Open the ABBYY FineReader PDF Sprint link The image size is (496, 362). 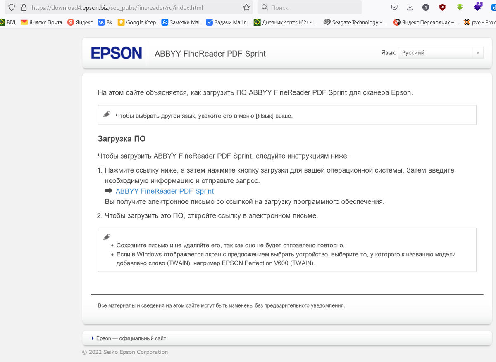pyautogui.click(x=165, y=191)
